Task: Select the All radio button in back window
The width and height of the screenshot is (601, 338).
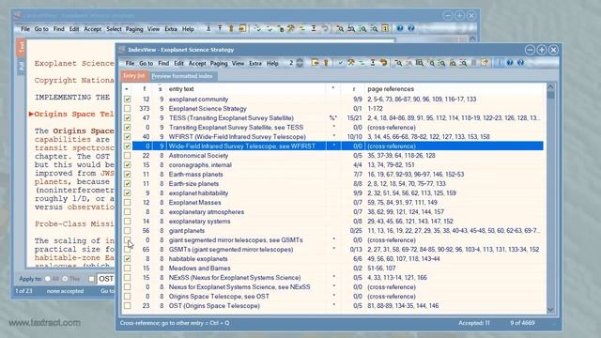Action: (48, 279)
